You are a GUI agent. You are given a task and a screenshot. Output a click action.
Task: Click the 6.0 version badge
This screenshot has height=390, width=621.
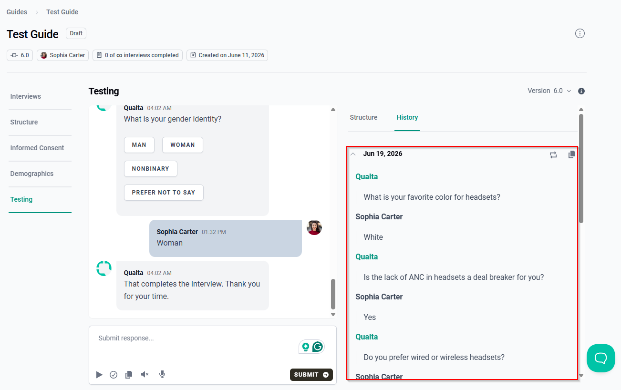[x=20, y=55]
